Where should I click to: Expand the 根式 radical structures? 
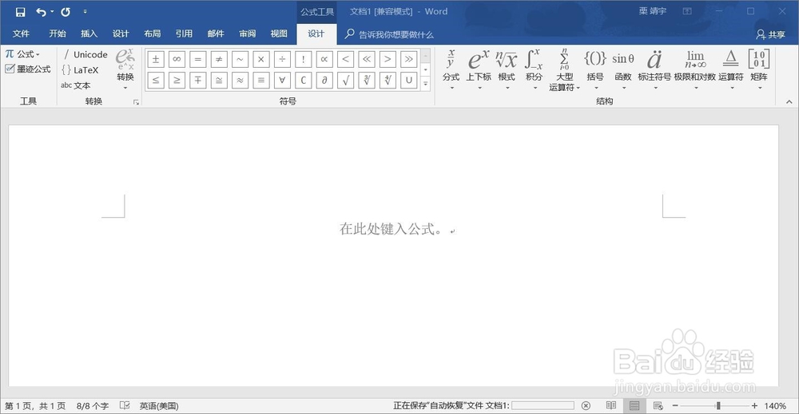click(x=507, y=69)
